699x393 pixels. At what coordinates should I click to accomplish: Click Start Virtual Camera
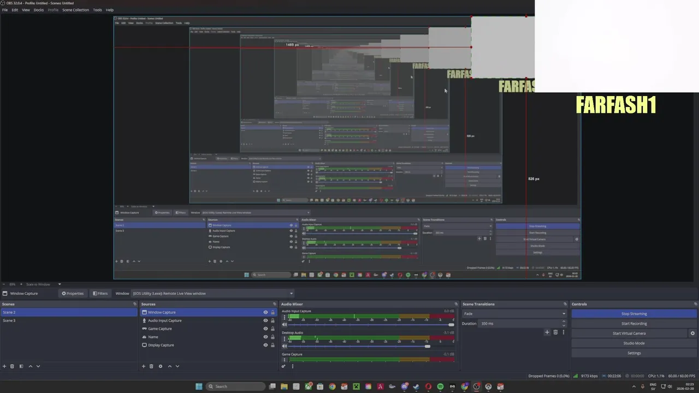coord(629,334)
